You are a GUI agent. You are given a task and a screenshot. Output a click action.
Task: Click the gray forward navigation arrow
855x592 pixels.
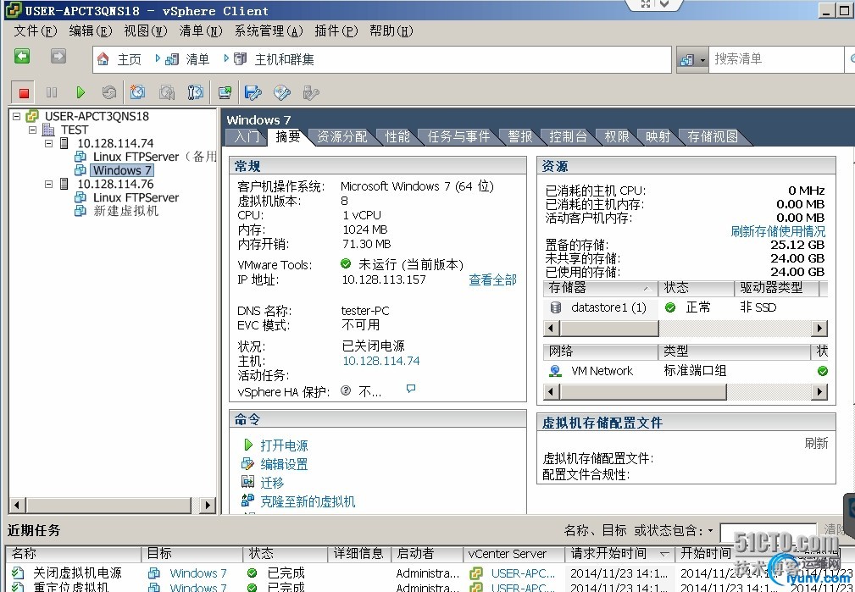point(58,57)
